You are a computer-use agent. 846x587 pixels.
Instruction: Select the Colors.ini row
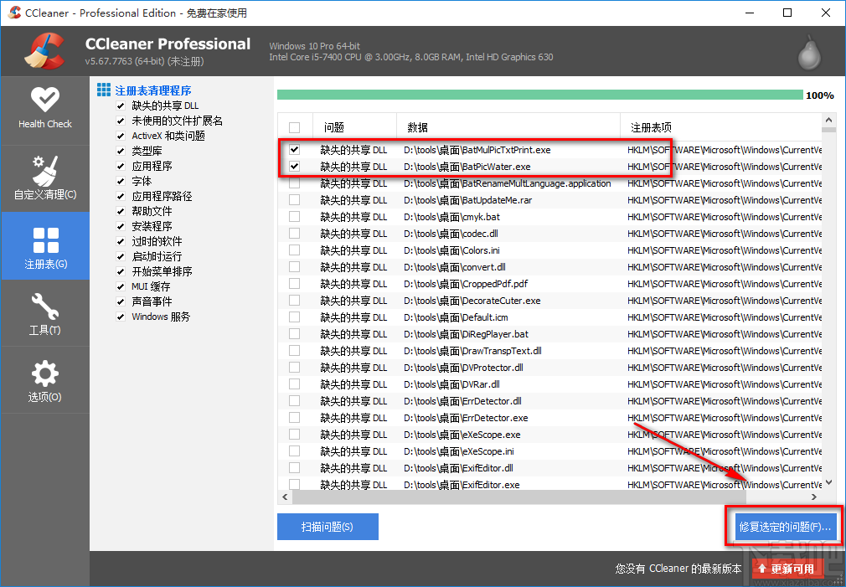pos(549,250)
